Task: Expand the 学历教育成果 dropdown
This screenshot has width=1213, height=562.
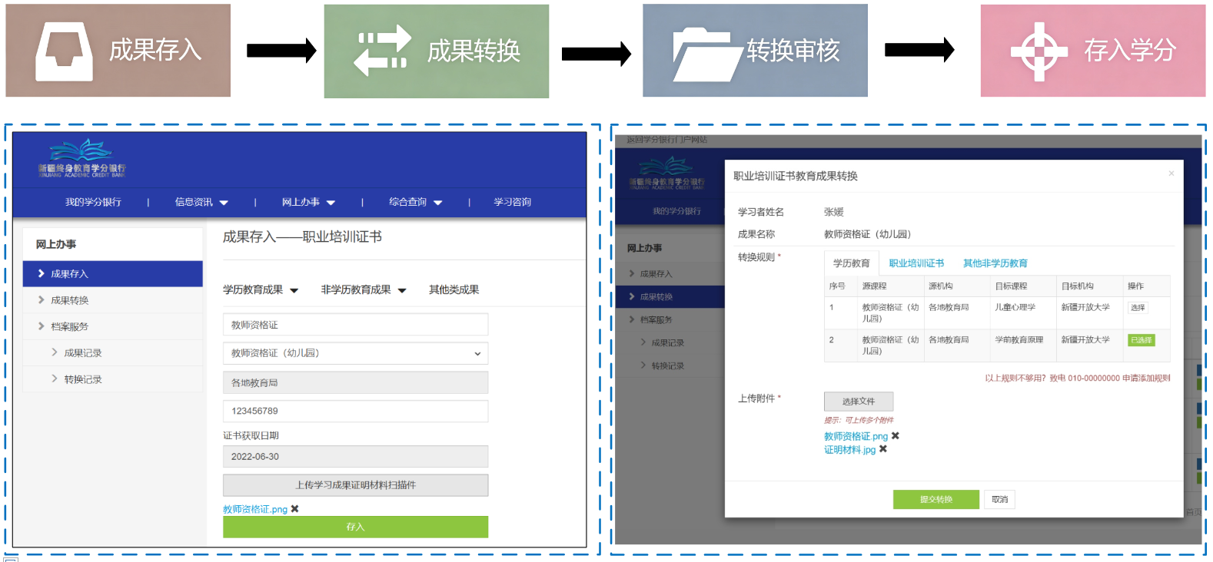Action: coord(260,289)
